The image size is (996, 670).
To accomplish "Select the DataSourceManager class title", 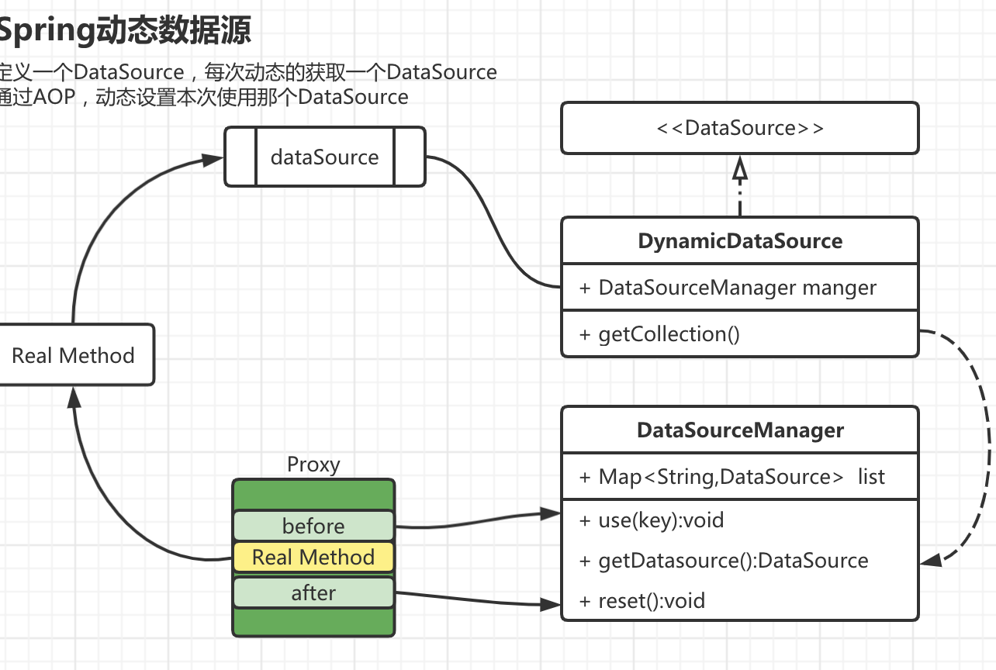I will pos(740,430).
